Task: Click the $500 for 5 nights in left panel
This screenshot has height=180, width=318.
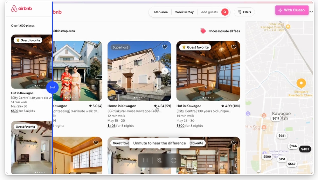Action: (x=23, y=111)
